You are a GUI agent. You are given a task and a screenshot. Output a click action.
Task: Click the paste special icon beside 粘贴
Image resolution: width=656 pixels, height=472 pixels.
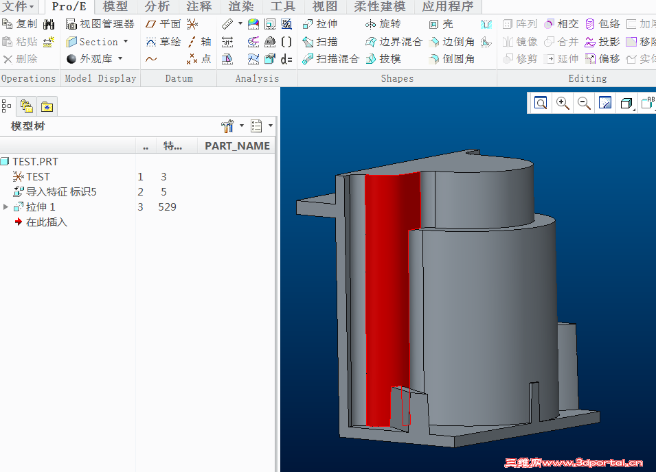point(49,42)
